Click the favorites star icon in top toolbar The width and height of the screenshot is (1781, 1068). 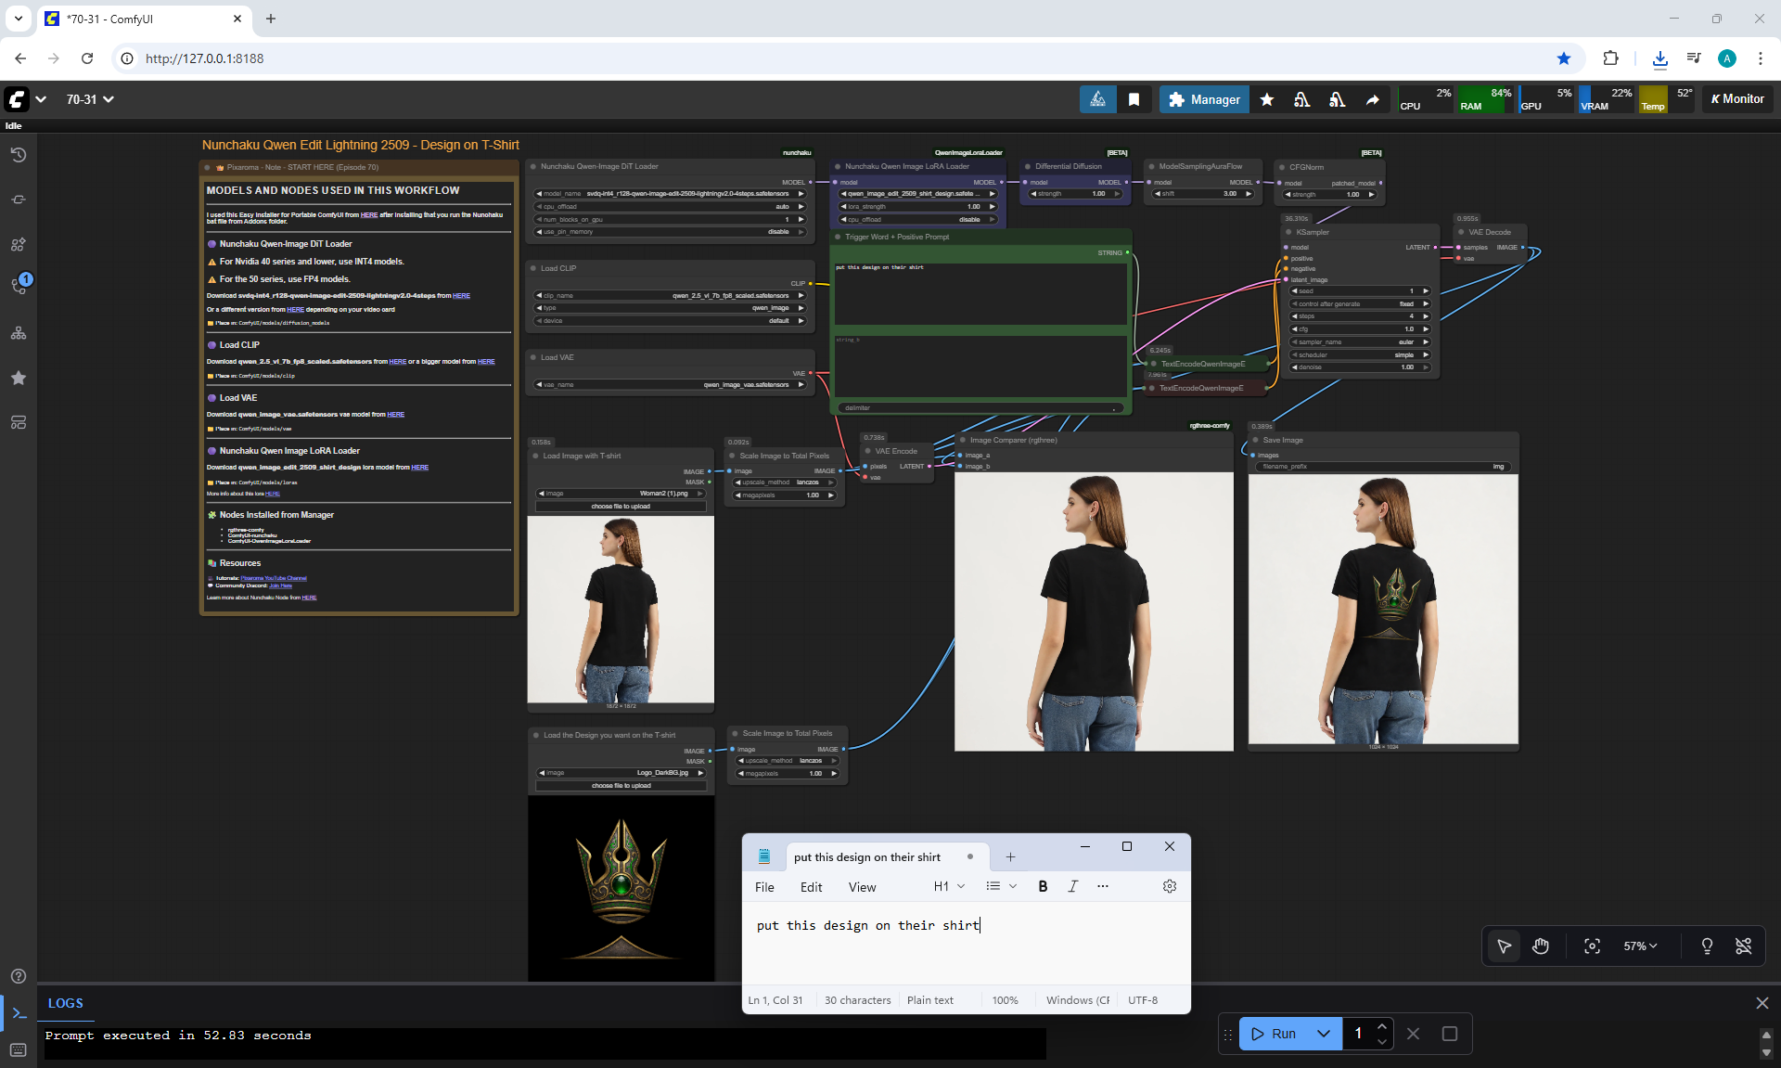[x=1267, y=99]
